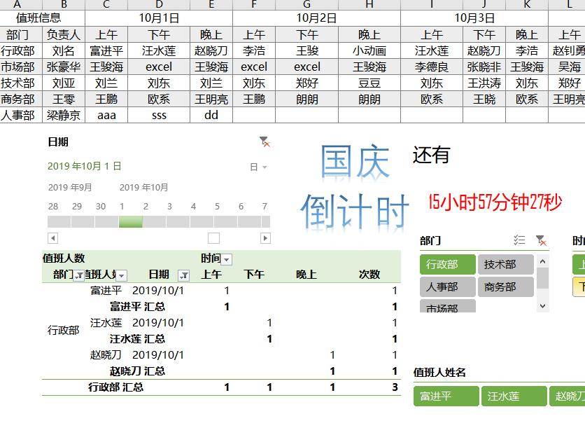The width and height of the screenshot is (585, 421).
Task: Enable multi-select on the 部门 slicer
Action: (519, 240)
